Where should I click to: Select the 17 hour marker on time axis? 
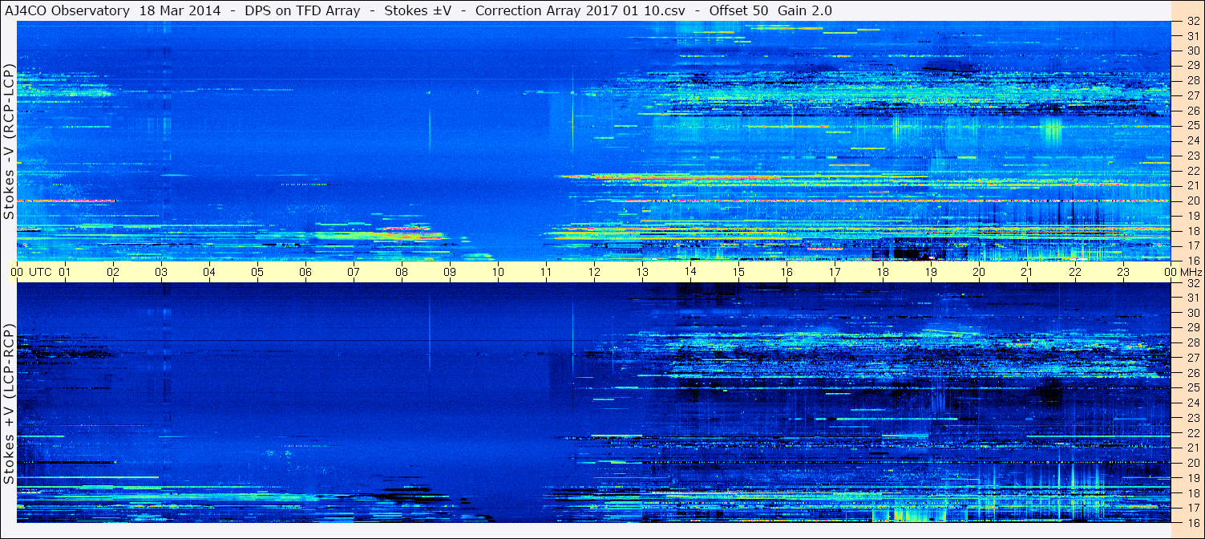(x=835, y=272)
